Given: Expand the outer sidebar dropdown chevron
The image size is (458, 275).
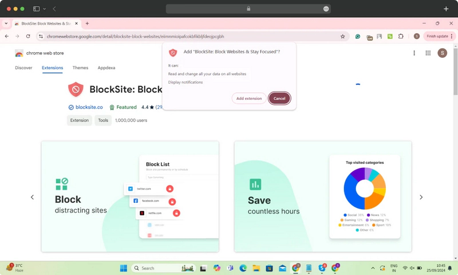Looking at the screenshot, I should [45, 9].
